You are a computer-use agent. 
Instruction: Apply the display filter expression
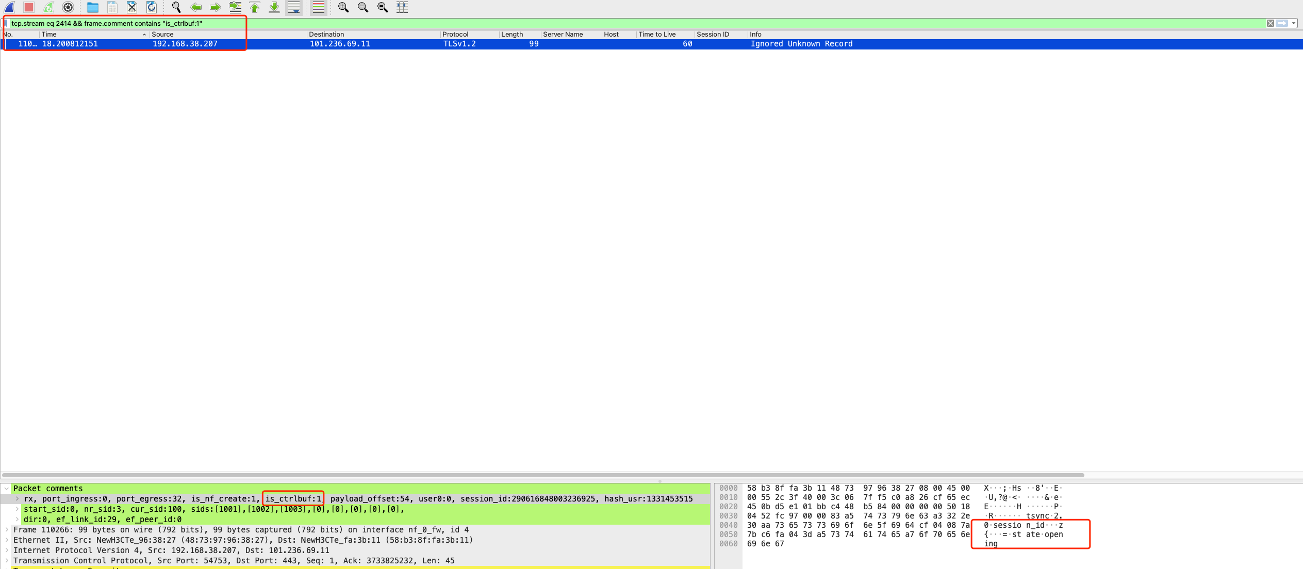click(x=1282, y=23)
